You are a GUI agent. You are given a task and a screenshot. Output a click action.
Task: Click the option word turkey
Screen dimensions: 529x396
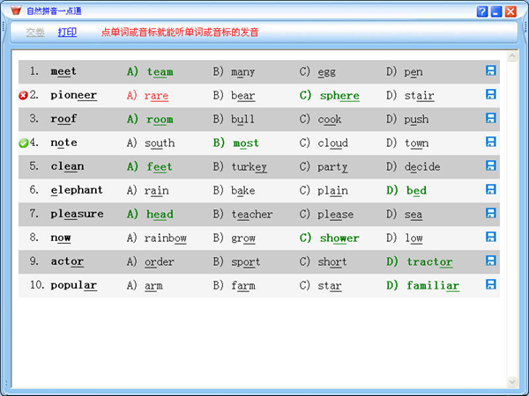coord(249,167)
